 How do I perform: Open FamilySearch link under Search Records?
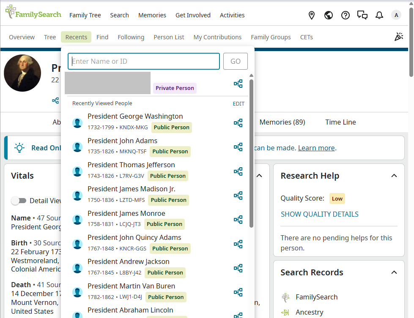(317, 297)
